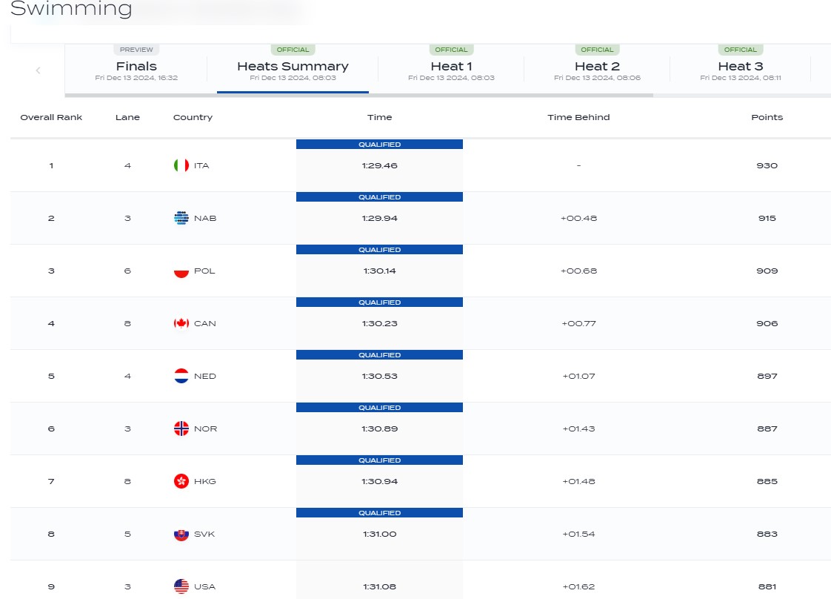Select the Heats Summary tab
The height and width of the screenshot is (599, 831).
pos(293,67)
